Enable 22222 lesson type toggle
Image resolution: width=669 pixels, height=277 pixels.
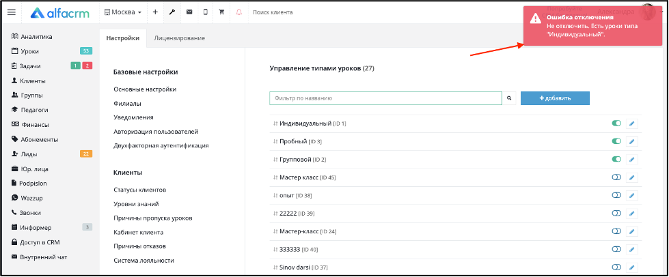[616, 213]
